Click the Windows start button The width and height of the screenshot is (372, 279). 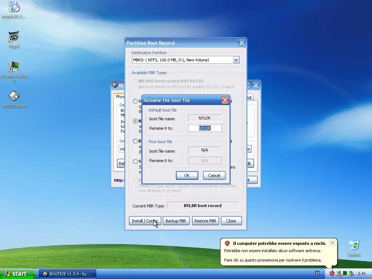pos(17,274)
